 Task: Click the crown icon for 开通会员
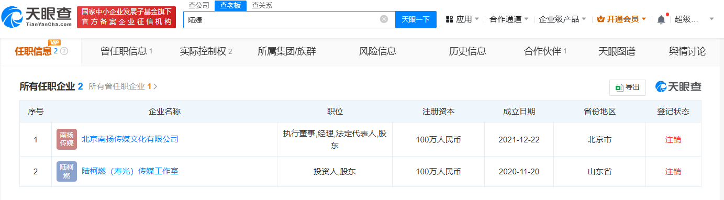point(601,19)
